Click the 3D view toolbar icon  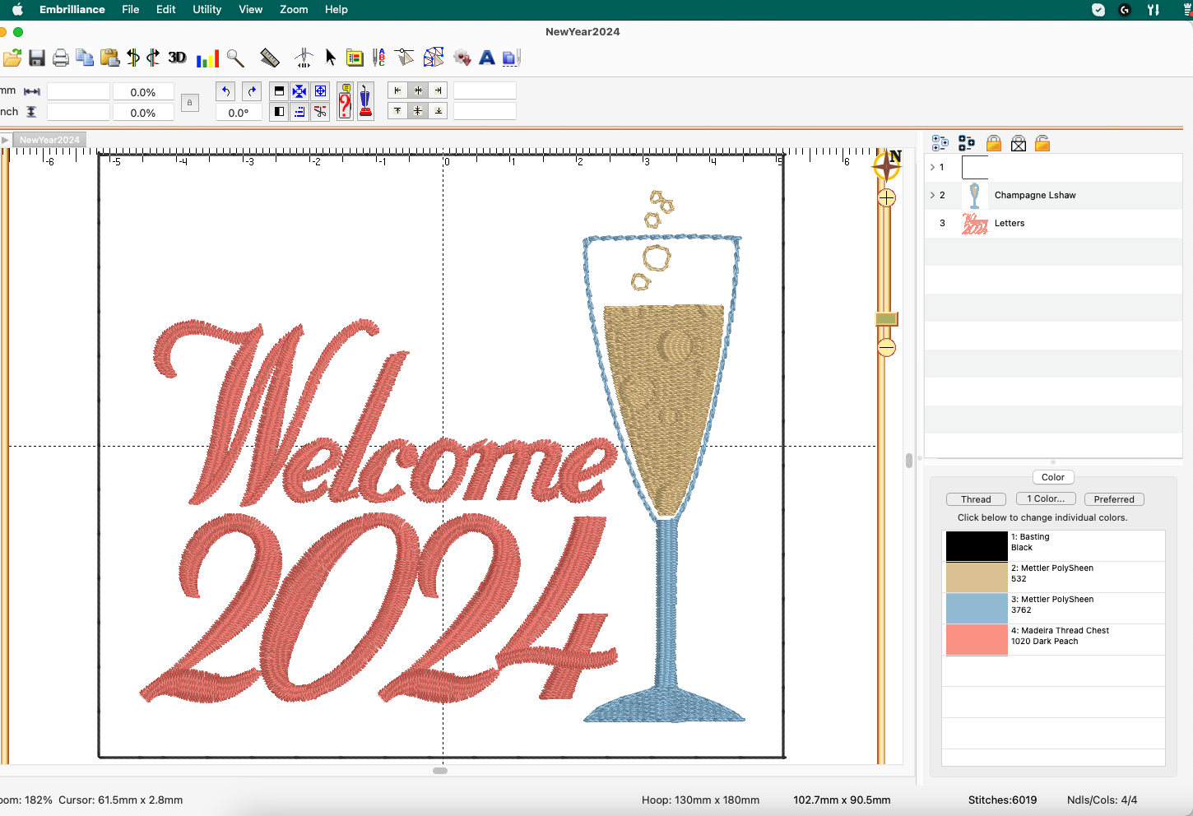coord(177,58)
